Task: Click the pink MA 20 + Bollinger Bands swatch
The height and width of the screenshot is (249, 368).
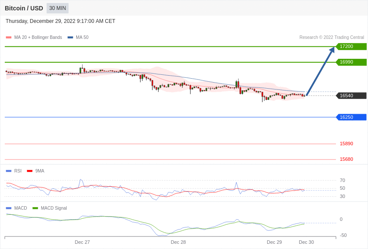Action: 9,38
